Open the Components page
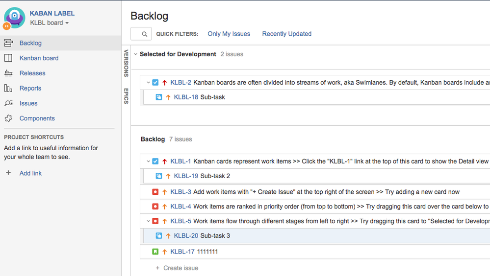490x276 pixels. pos(37,118)
